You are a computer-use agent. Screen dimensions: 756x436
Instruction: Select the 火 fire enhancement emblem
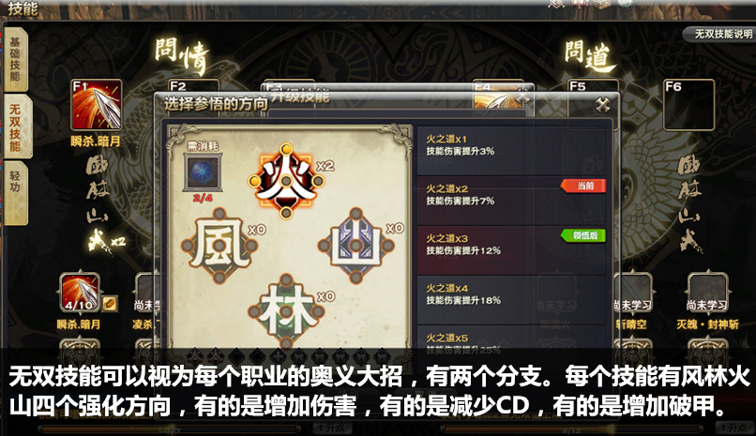(286, 181)
